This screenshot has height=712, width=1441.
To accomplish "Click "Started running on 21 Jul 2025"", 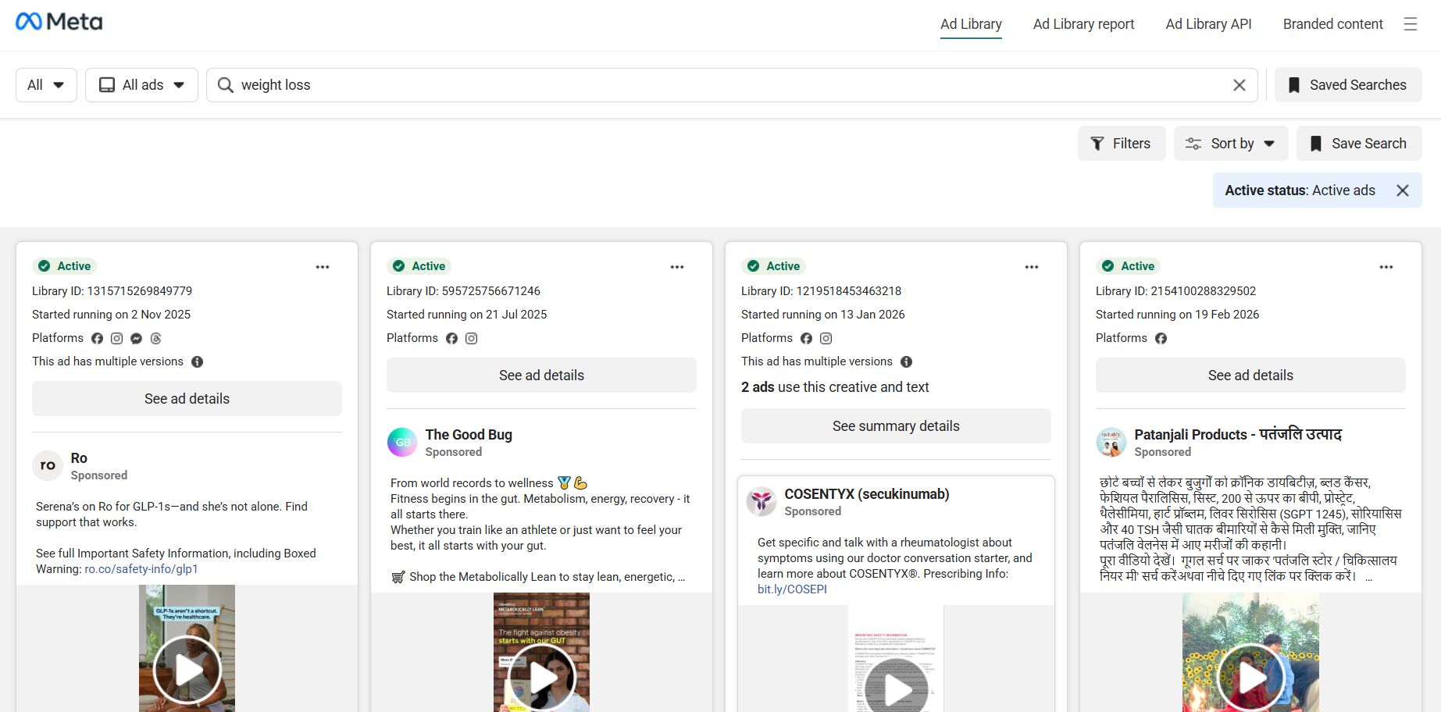I will pyautogui.click(x=466, y=315).
